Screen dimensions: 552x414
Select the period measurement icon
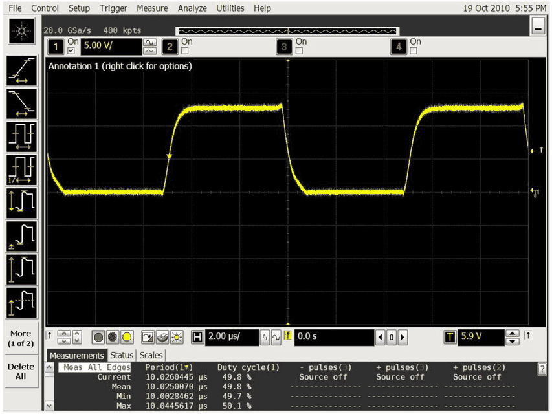tap(21, 137)
